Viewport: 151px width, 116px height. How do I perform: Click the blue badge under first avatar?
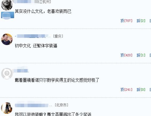[7, 15]
